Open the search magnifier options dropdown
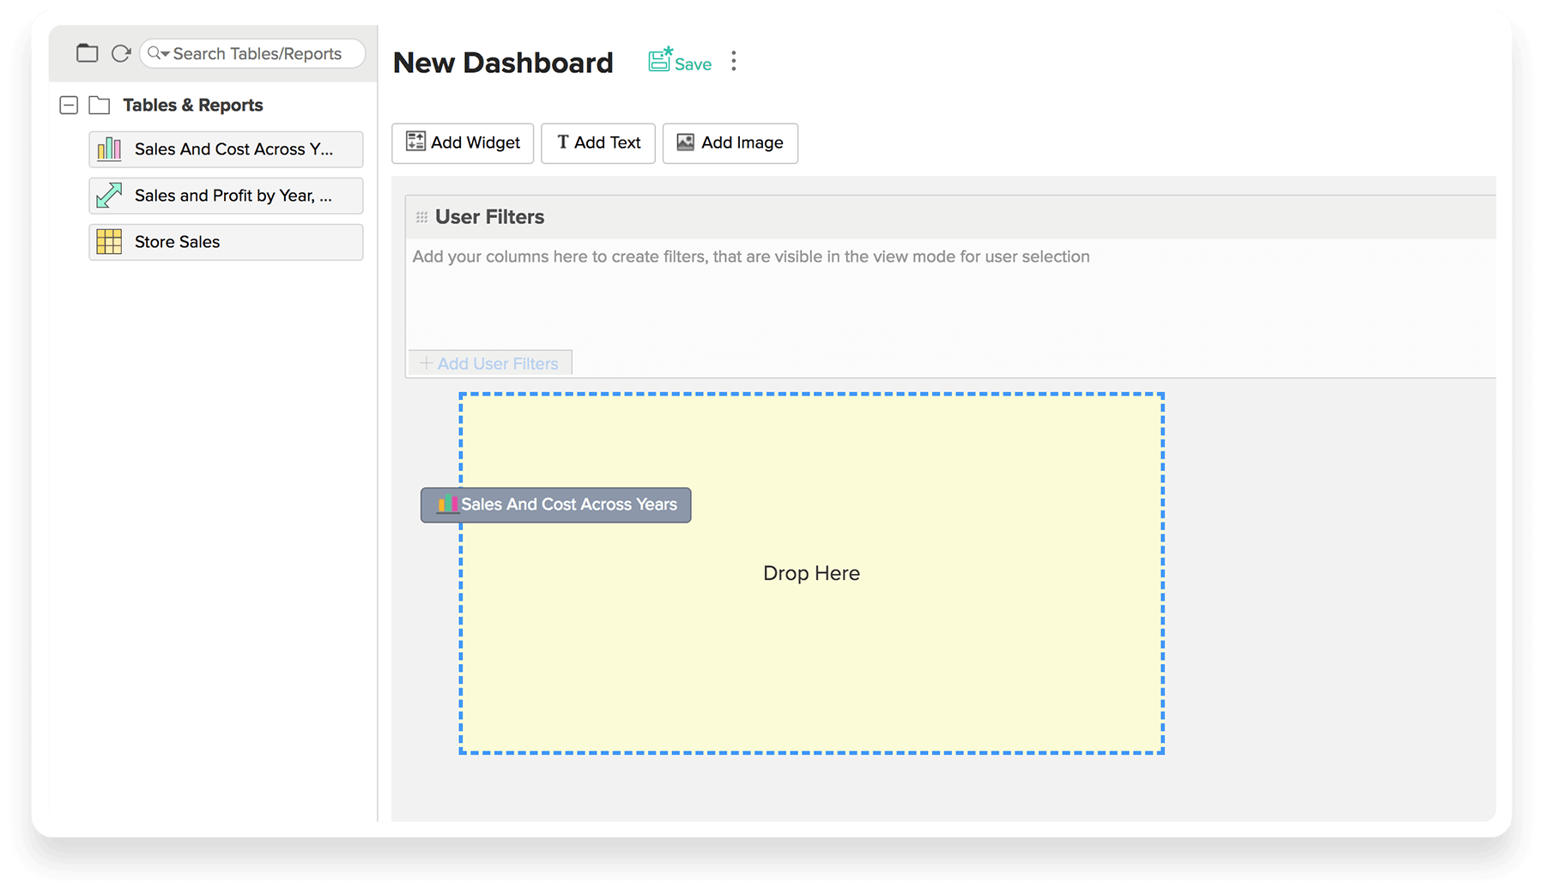The width and height of the screenshot is (1545, 894). click(158, 53)
